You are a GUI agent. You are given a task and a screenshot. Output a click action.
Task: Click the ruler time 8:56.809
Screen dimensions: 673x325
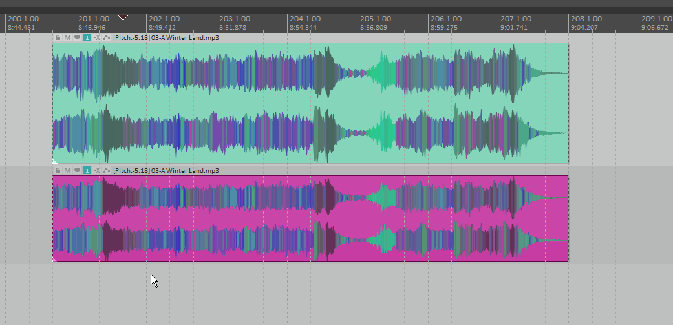(374, 27)
